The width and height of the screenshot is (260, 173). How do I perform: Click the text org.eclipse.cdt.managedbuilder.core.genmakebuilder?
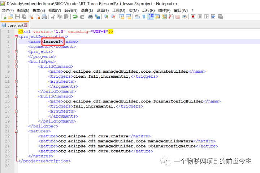click(126, 72)
